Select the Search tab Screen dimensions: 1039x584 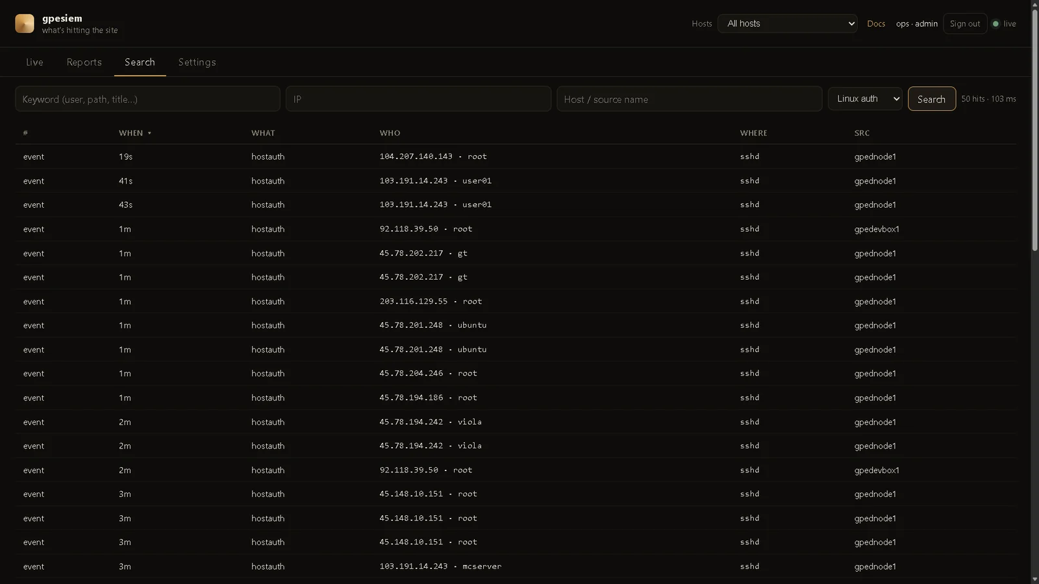pyautogui.click(x=140, y=62)
